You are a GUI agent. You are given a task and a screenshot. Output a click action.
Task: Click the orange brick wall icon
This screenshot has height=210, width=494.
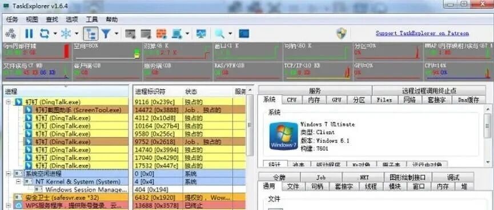point(161,33)
